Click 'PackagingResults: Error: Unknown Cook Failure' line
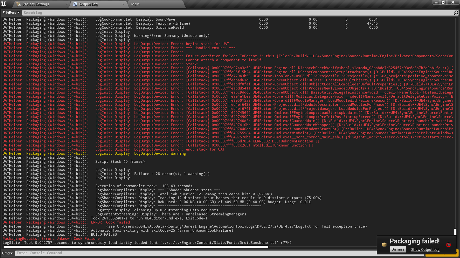 51,238
